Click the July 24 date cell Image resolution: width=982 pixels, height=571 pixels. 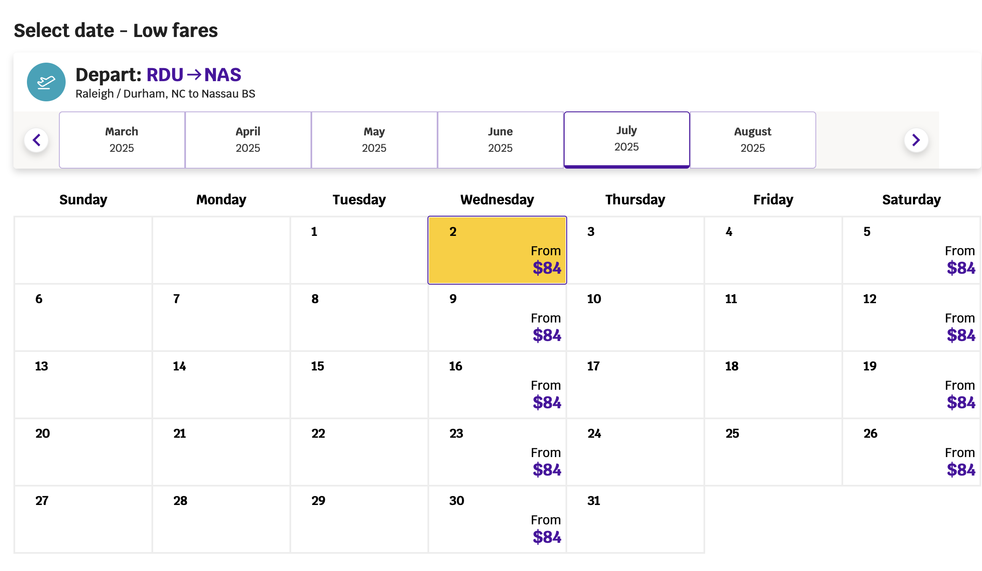tap(635, 452)
